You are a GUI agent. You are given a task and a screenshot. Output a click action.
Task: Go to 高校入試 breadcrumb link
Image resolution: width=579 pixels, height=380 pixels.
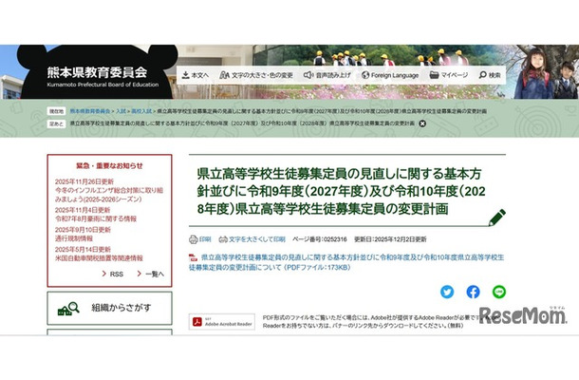[x=141, y=111]
